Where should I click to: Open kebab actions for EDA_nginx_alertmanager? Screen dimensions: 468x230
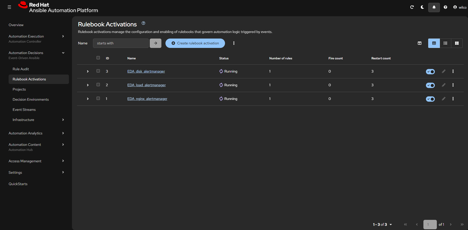[453, 99]
